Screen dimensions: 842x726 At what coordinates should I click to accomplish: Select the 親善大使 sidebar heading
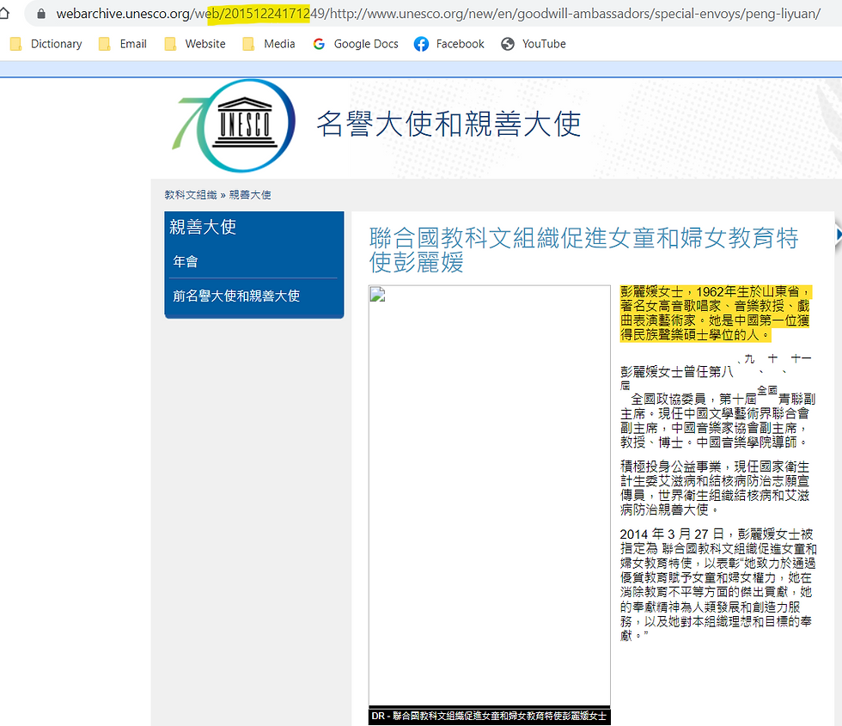(203, 227)
